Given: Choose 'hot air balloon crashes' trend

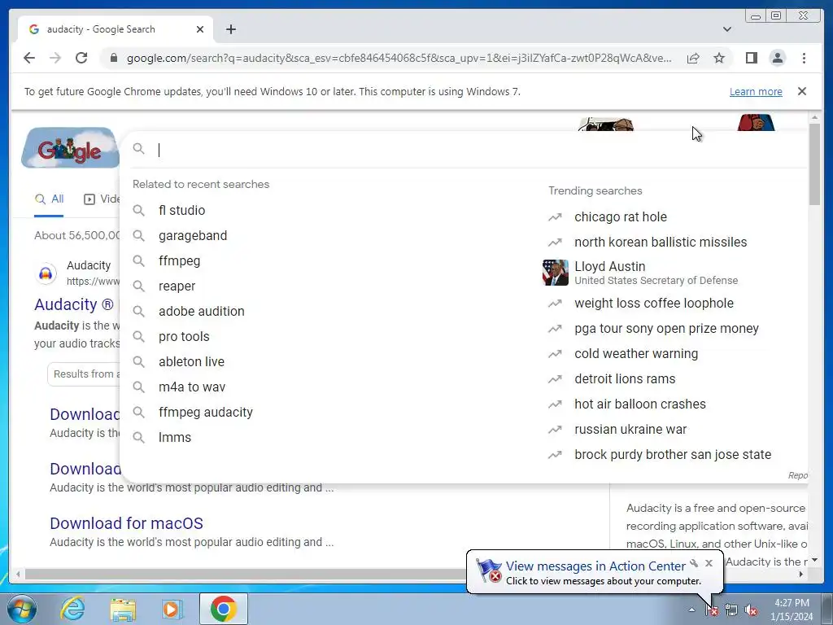Looking at the screenshot, I should [x=639, y=404].
